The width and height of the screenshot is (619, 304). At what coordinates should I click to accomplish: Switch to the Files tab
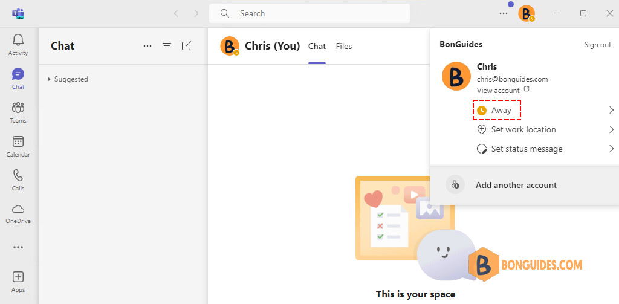click(344, 46)
